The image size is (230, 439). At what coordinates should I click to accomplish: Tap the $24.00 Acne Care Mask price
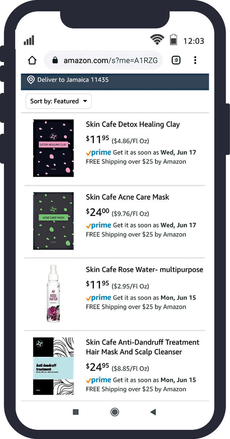(x=98, y=212)
